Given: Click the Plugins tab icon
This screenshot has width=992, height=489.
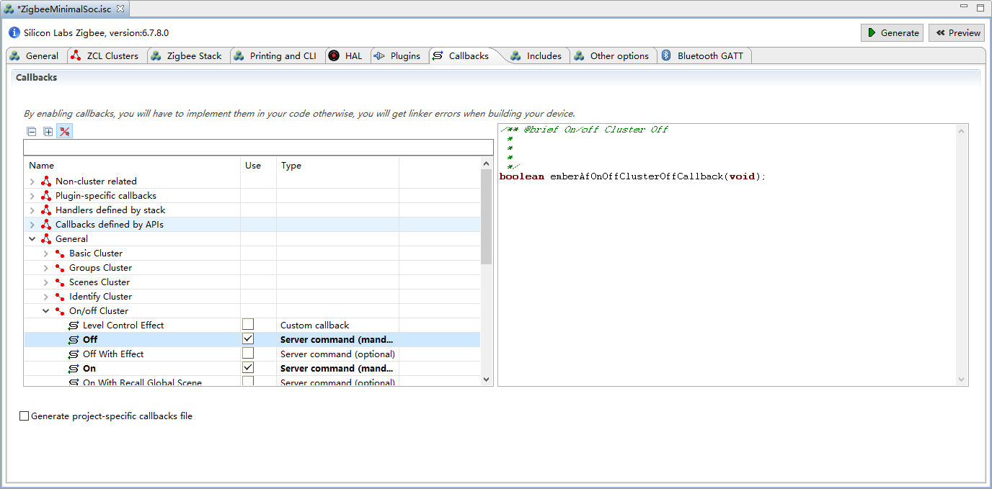Looking at the screenshot, I should 379,55.
